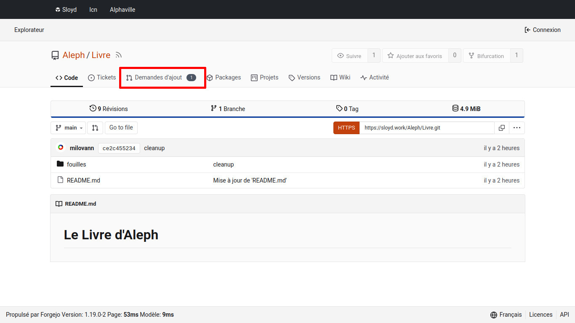Click the RSS feed icon beside Livre
The width and height of the screenshot is (575, 323).
pos(119,55)
